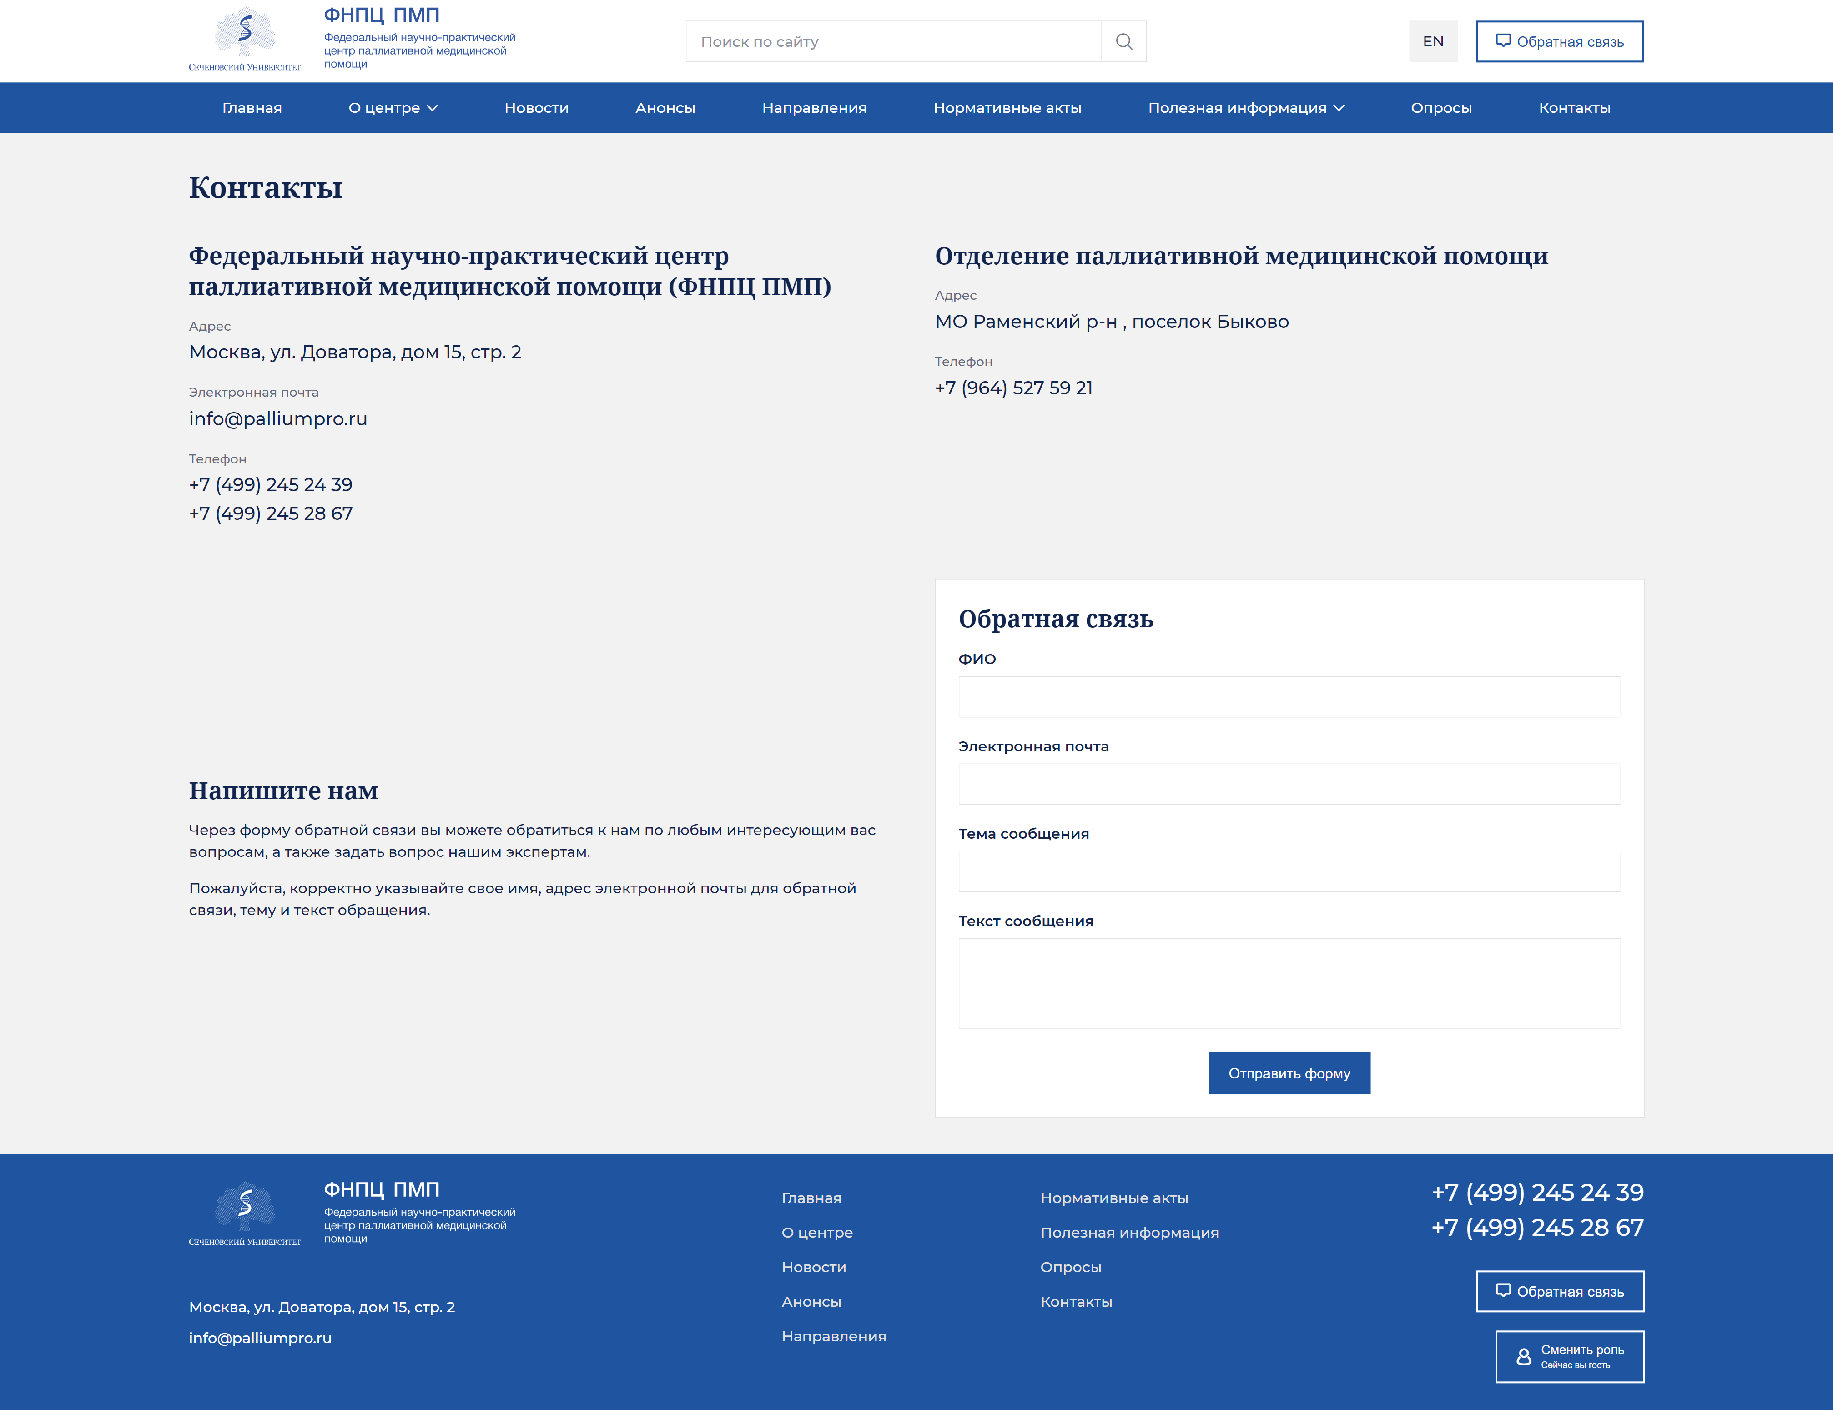Click address Москва, ул. Доватора in contacts

click(355, 352)
